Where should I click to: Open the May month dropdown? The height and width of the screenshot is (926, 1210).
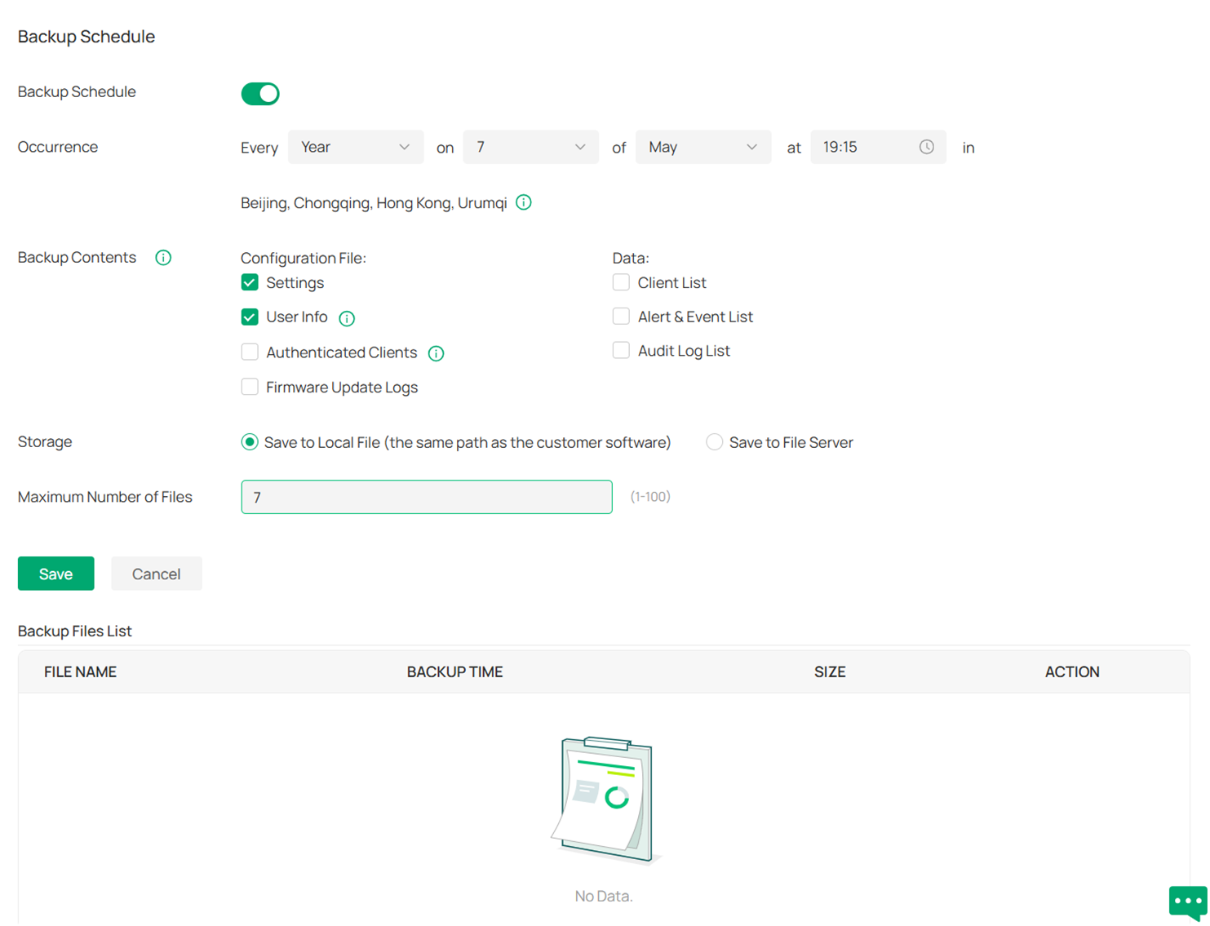[703, 147]
